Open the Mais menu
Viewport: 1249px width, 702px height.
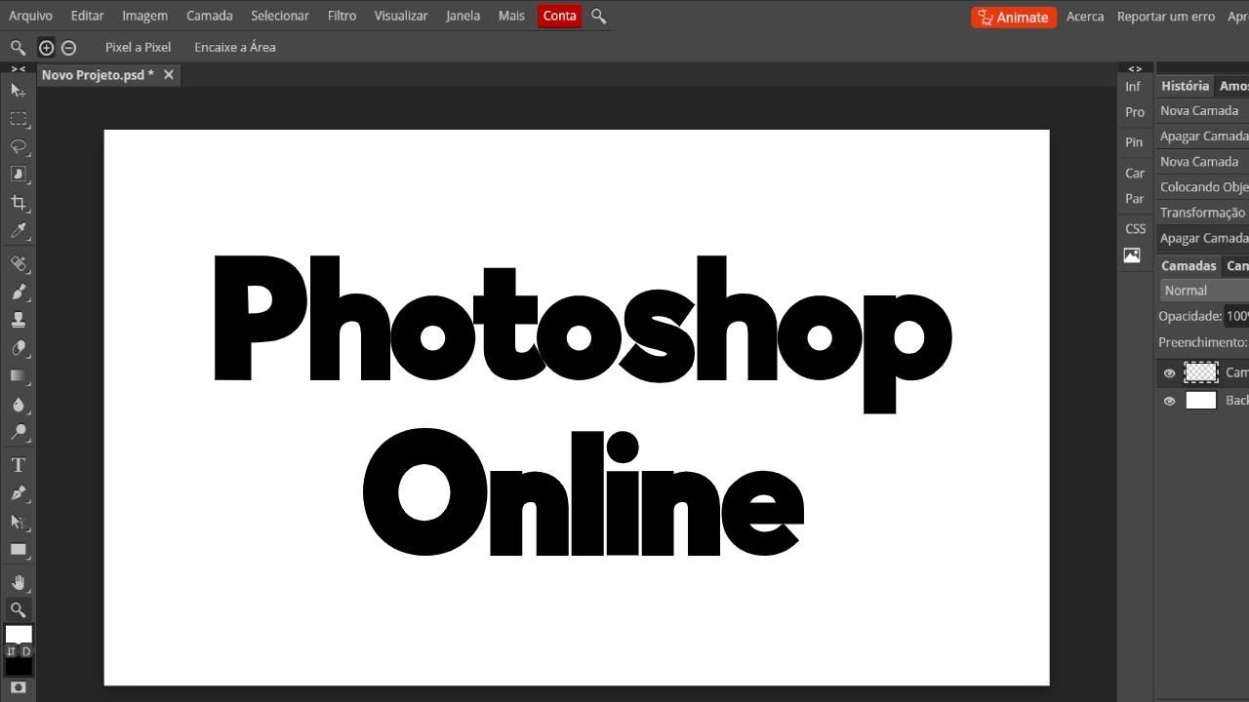(x=511, y=16)
